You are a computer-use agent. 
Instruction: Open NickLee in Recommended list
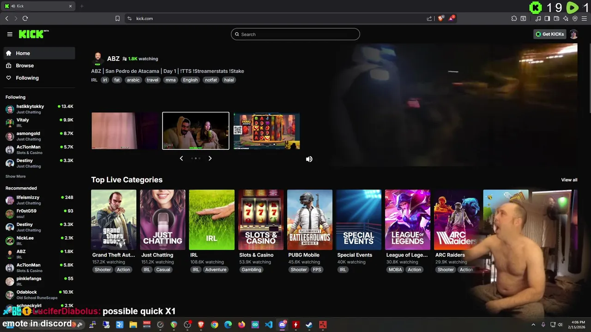pyautogui.click(x=39, y=241)
